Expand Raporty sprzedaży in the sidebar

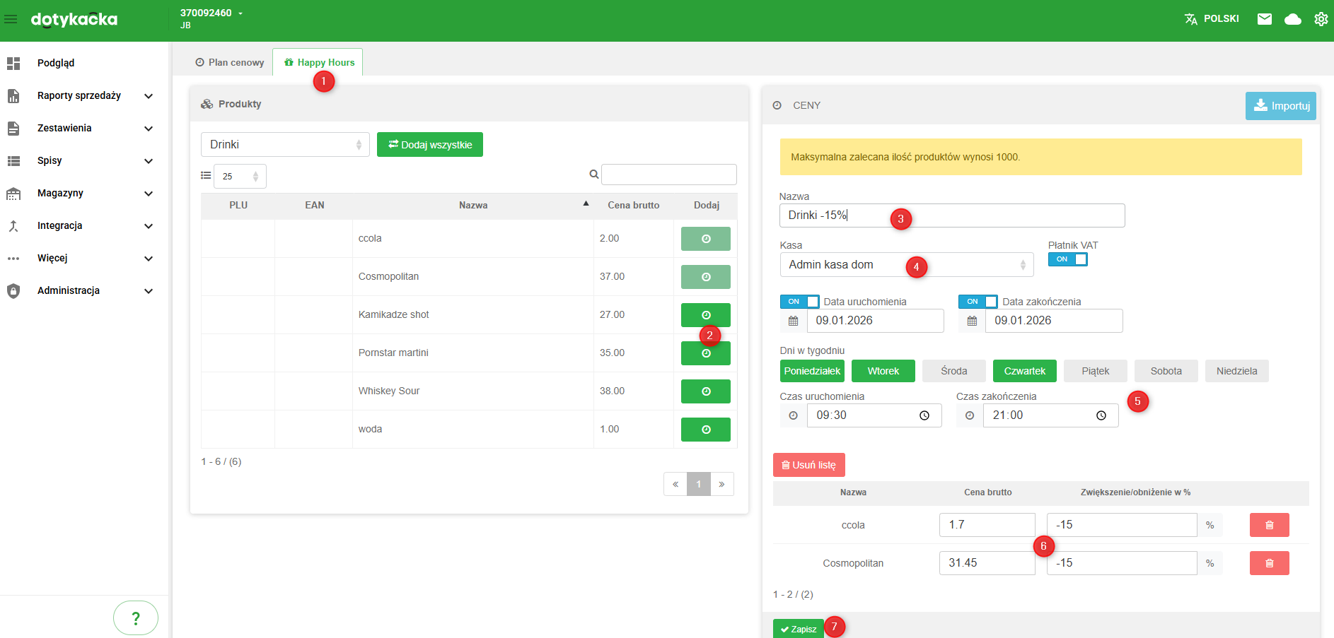point(79,95)
